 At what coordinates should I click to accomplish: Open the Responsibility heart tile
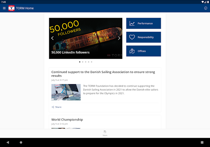click(144, 37)
